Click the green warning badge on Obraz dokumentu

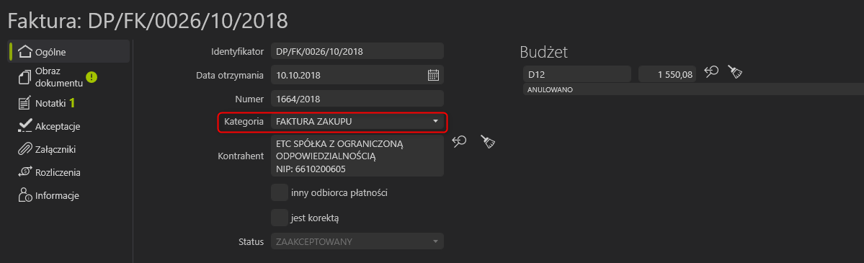pos(92,77)
